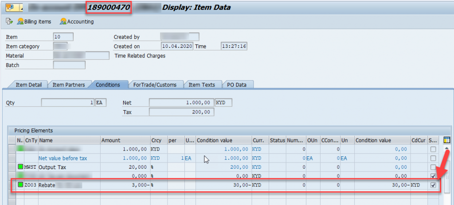Click the Net value before tax link

click(x=63, y=158)
